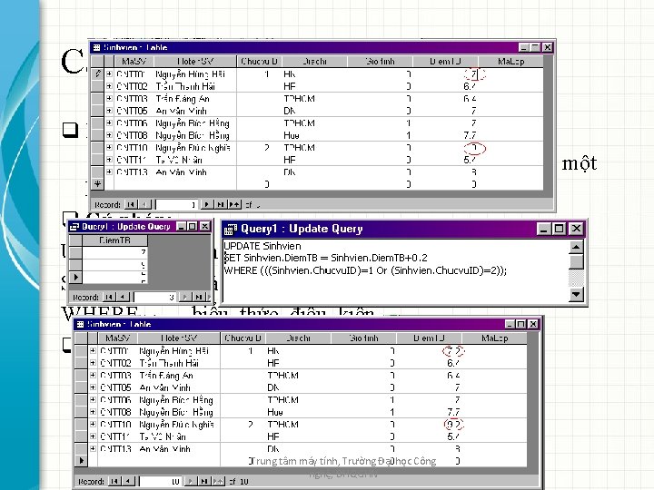Go to next record in top Sinhvien table
The width and height of the screenshot is (654, 490).
(206, 204)
